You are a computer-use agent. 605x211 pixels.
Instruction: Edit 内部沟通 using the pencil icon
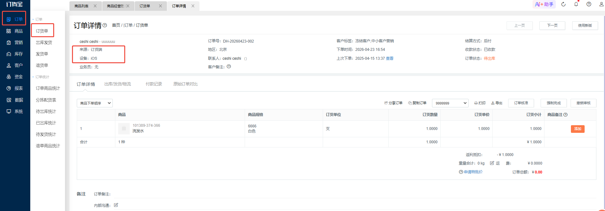(116, 205)
